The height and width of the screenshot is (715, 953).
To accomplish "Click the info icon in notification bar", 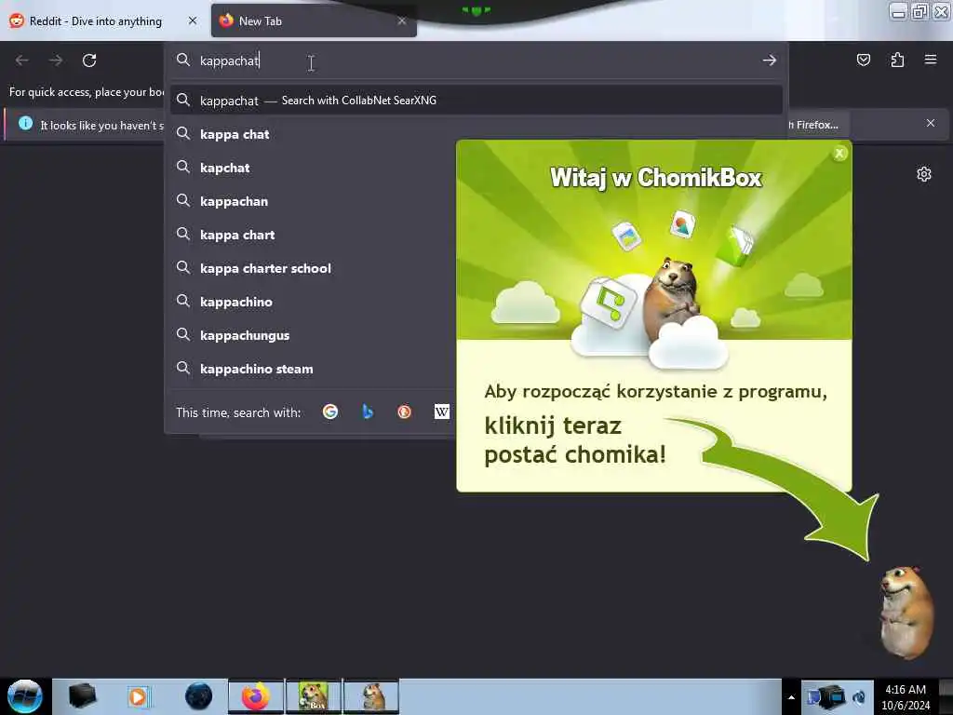I will click(x=25, y=124).
